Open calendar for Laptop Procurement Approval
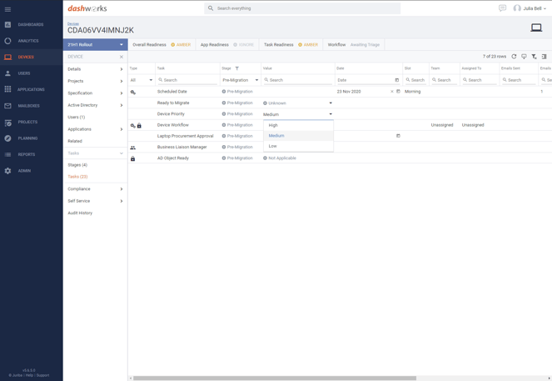The image size is (552, 381). [x=398, y=136]
